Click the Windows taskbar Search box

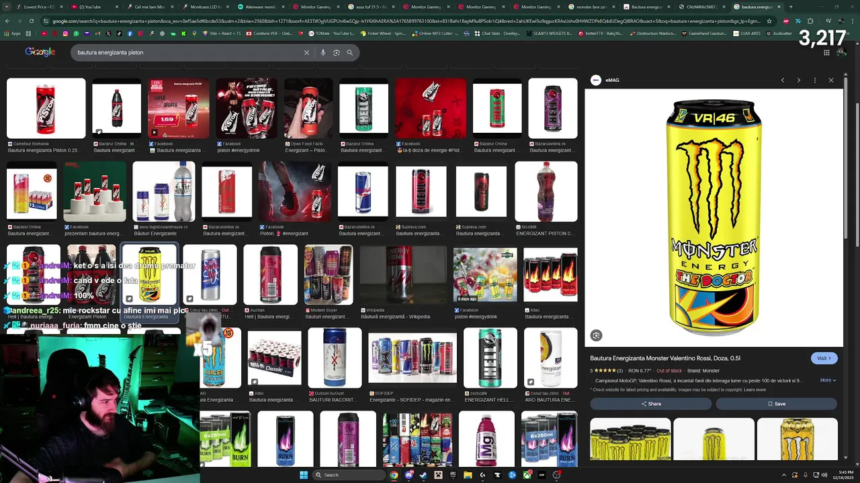pyautogui.click(x=349, y=475)
